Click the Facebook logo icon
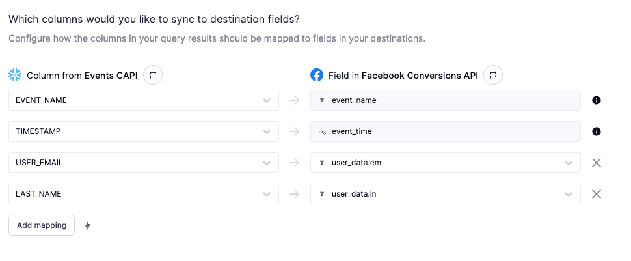Image resolution: width=631 pixels, height=261 pixels. point(317,75)
